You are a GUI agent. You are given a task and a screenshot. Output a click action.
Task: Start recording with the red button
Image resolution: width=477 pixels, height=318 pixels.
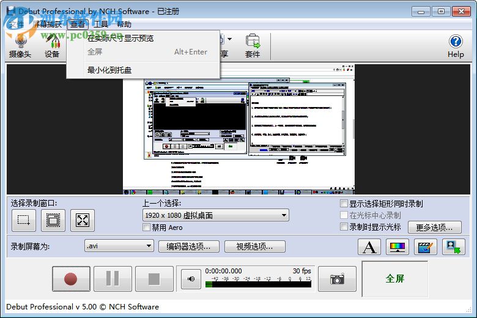[x=71, y=279]
